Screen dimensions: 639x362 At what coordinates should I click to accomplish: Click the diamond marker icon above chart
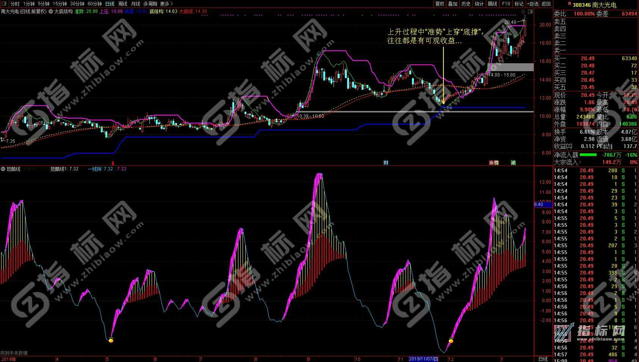523,12
